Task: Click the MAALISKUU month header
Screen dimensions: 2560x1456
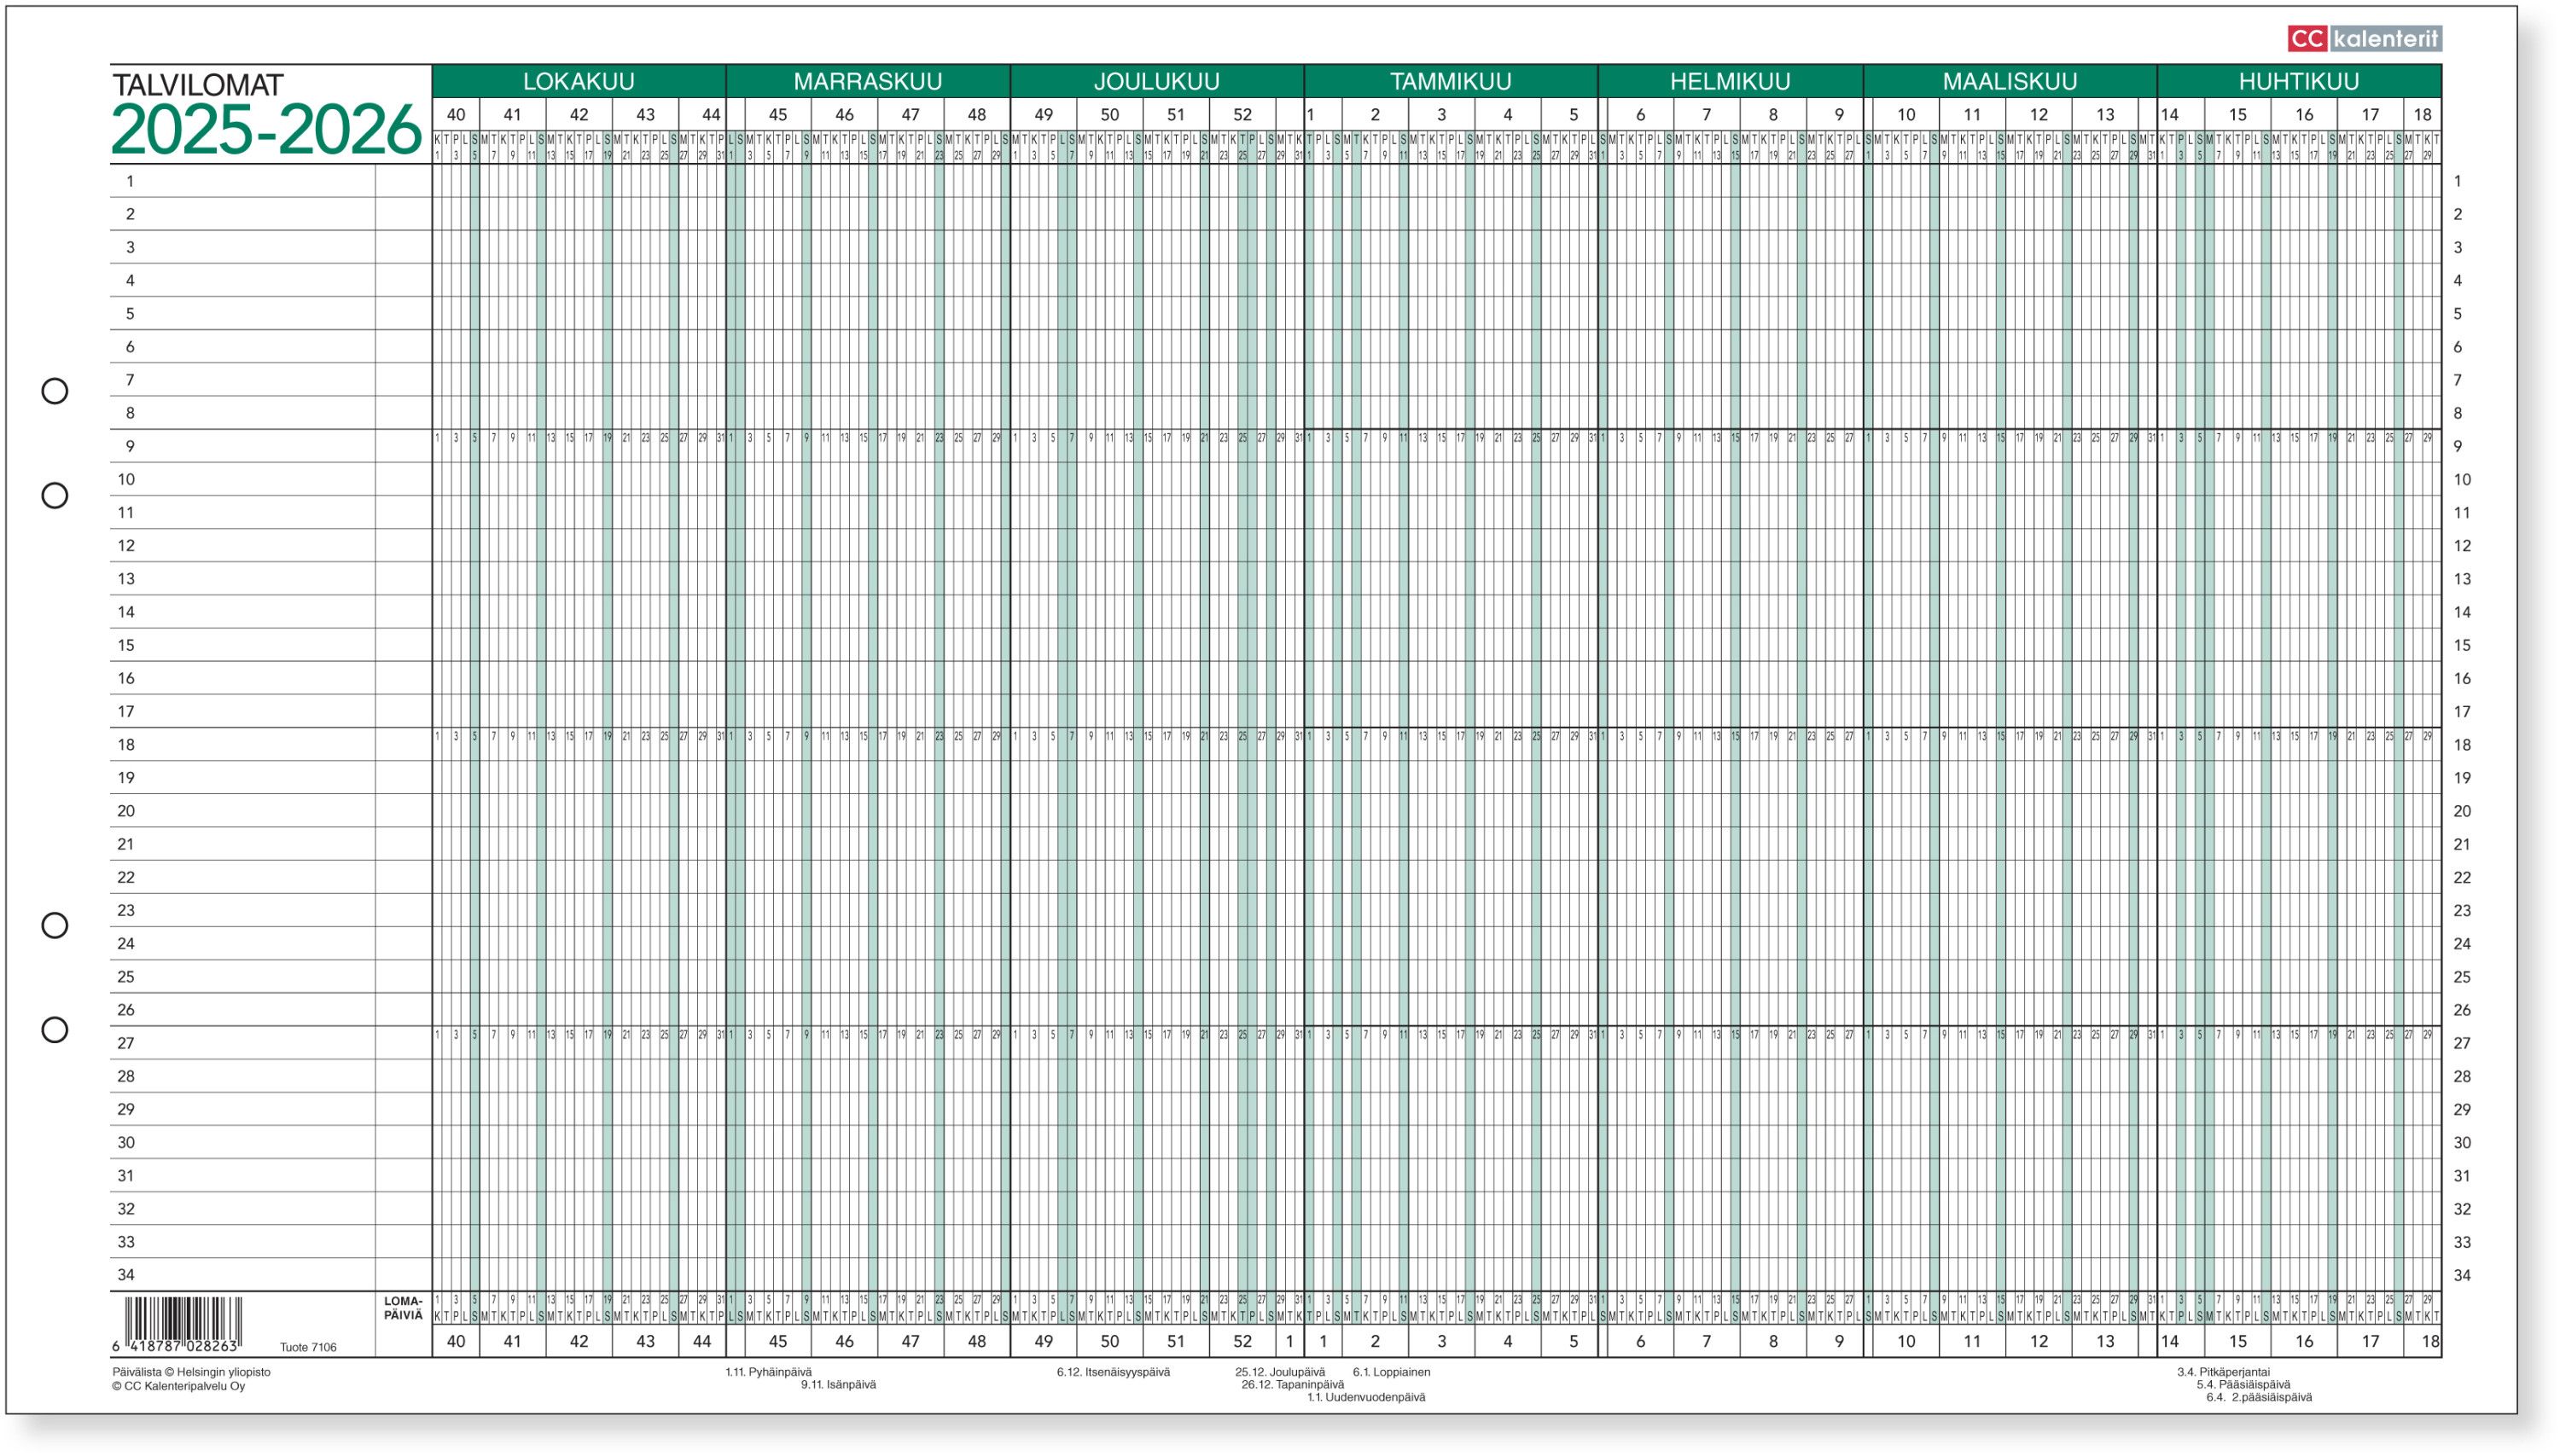Action: [x=2009, y=81]
